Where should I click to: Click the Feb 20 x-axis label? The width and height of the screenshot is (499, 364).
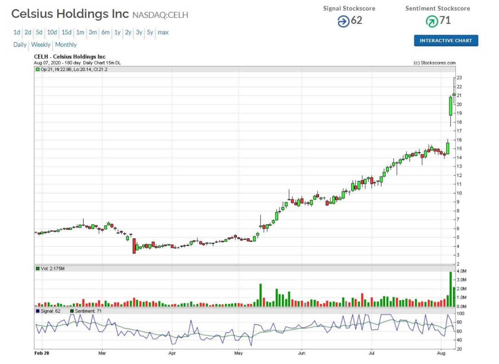click(x=42, y=353)
